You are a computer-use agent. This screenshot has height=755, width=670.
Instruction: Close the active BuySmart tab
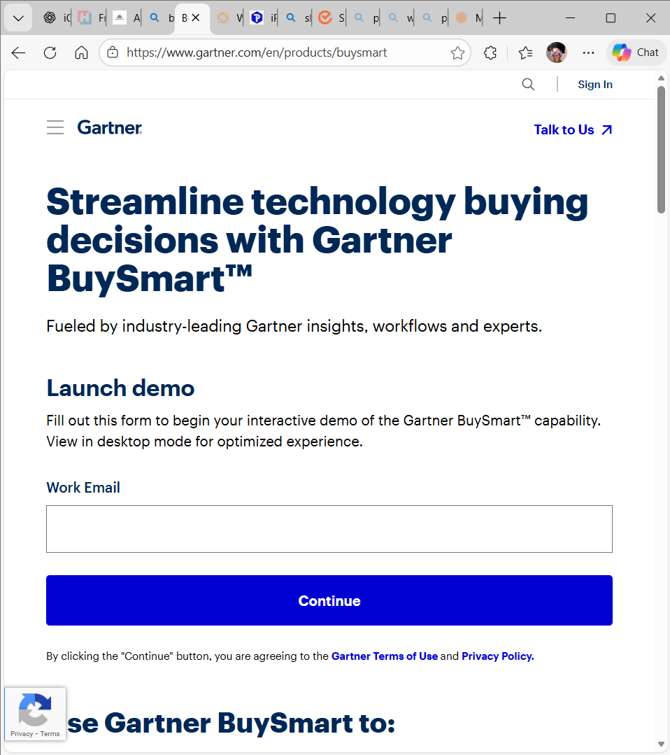pos(197,18)
